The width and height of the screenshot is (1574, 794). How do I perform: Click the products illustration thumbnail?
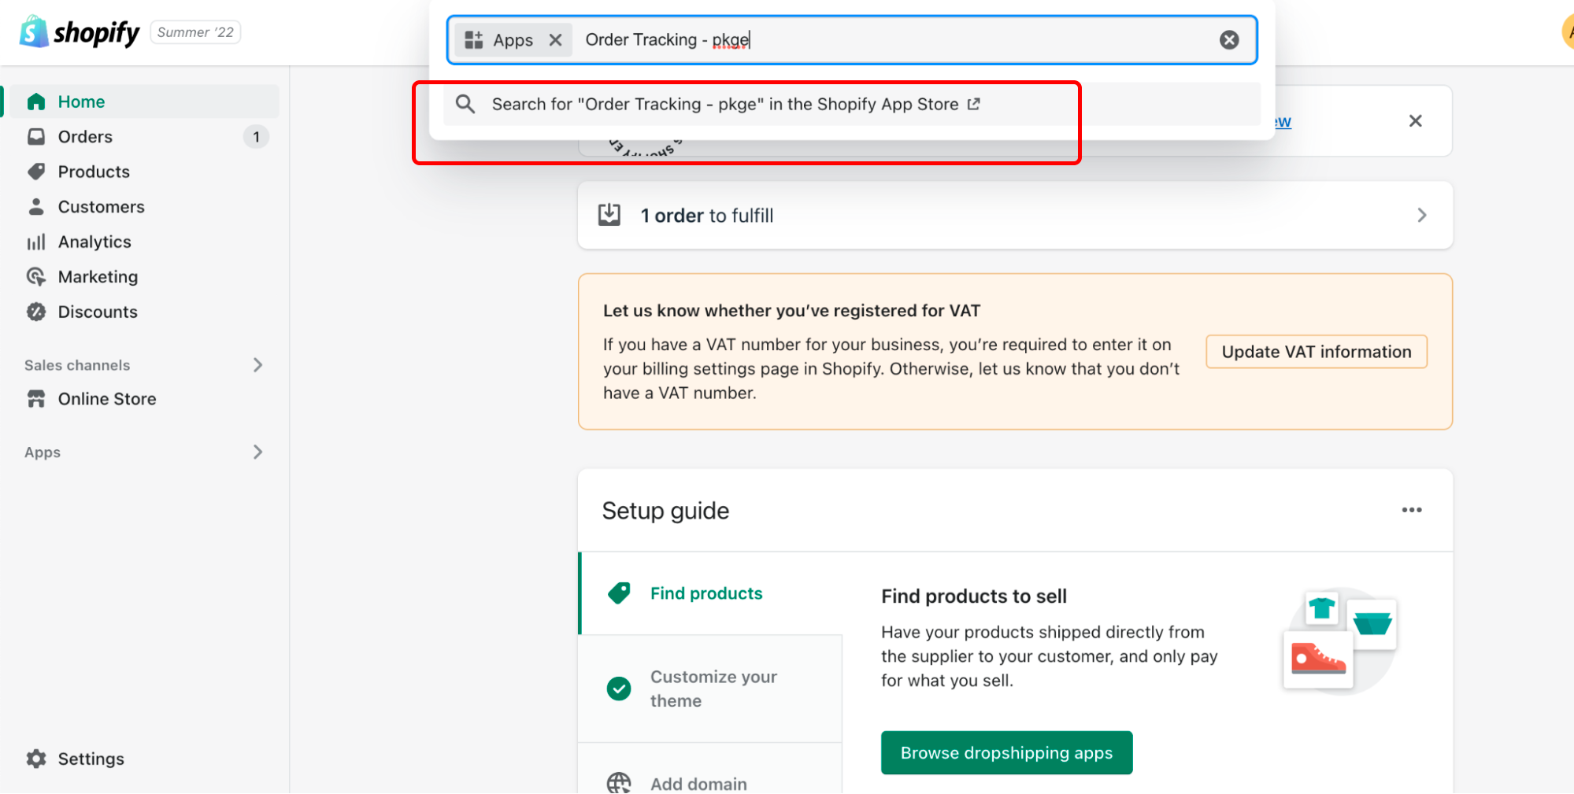[1341, 641]
